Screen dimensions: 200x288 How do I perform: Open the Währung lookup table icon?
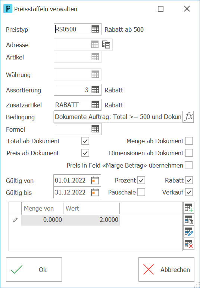[95, 74]
